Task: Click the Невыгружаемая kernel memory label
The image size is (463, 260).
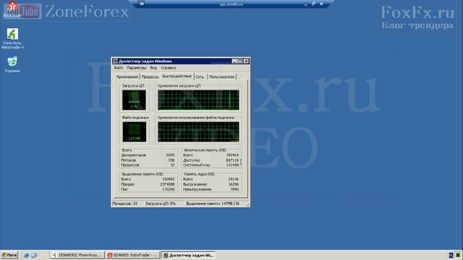Action: (197, 189)
